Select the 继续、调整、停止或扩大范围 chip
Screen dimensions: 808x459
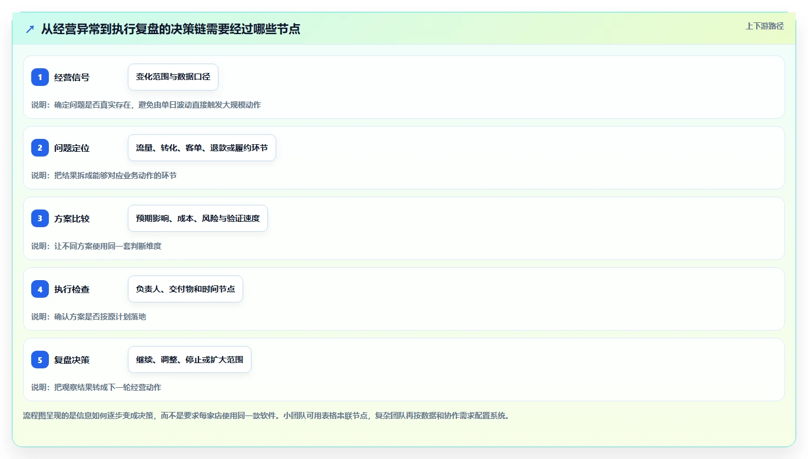190,360
